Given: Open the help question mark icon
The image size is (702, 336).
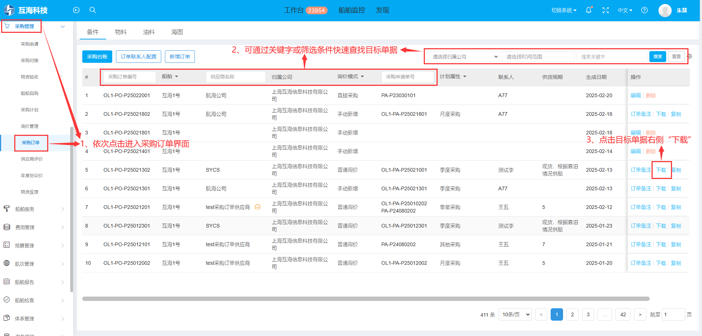Looking at the screenshot, I should (645, 10).
